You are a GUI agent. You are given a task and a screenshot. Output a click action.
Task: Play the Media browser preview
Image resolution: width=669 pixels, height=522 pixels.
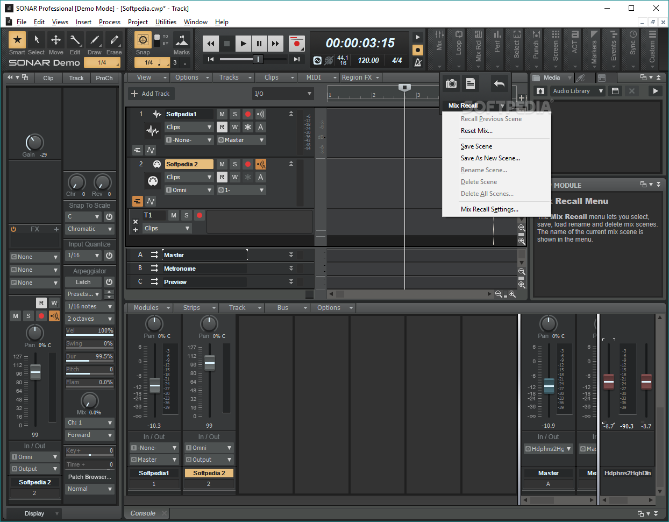[655, 91]
